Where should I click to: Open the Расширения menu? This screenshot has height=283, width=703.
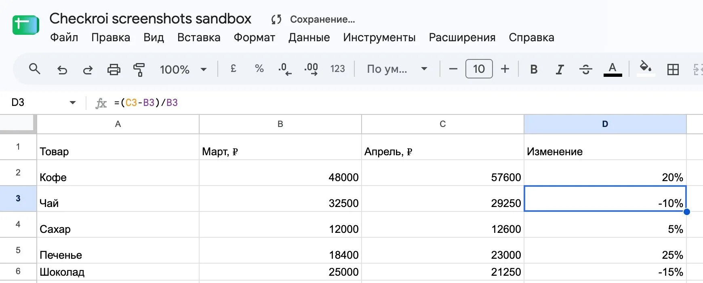click(x=462, y=38)
